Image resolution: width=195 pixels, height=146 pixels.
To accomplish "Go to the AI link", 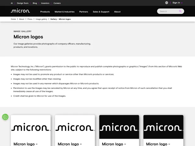I will pos(12,3).
